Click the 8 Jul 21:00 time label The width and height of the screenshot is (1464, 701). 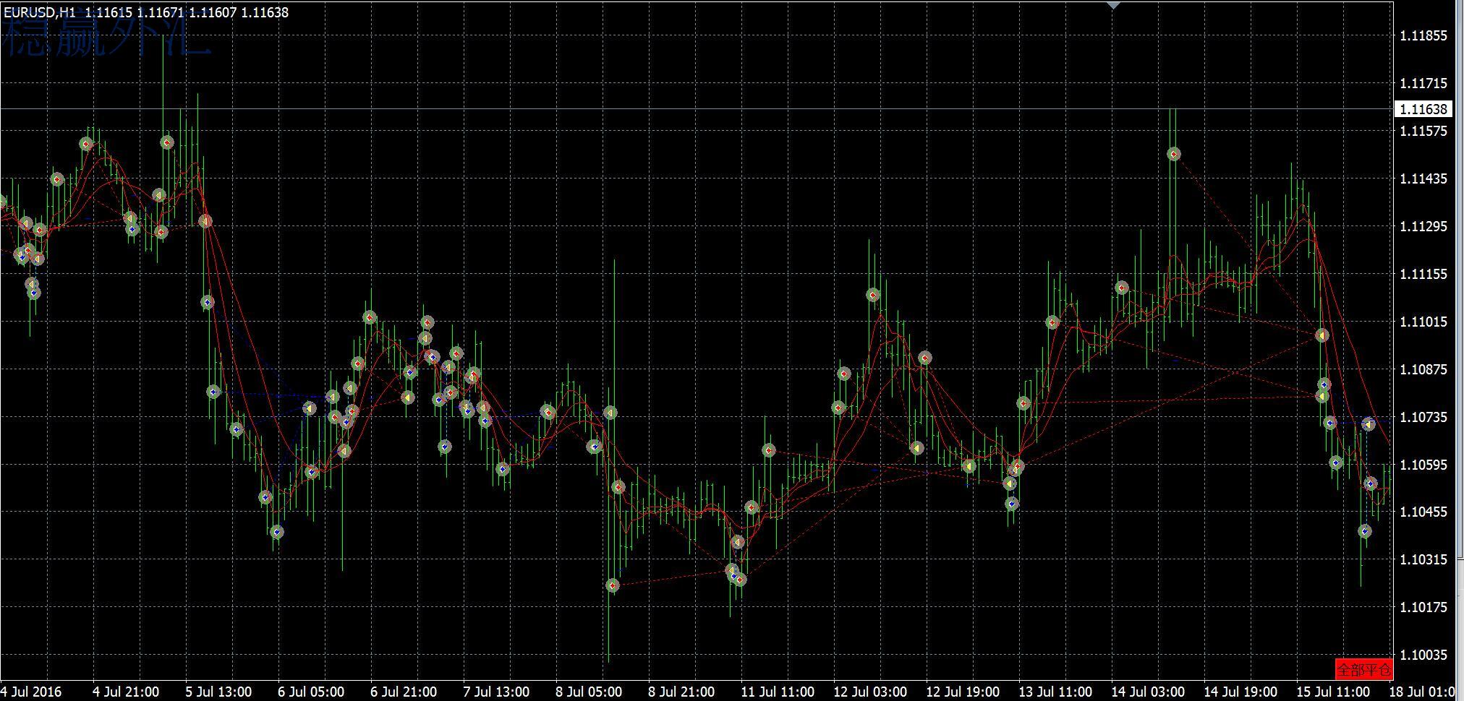click(x=681, y=692)
